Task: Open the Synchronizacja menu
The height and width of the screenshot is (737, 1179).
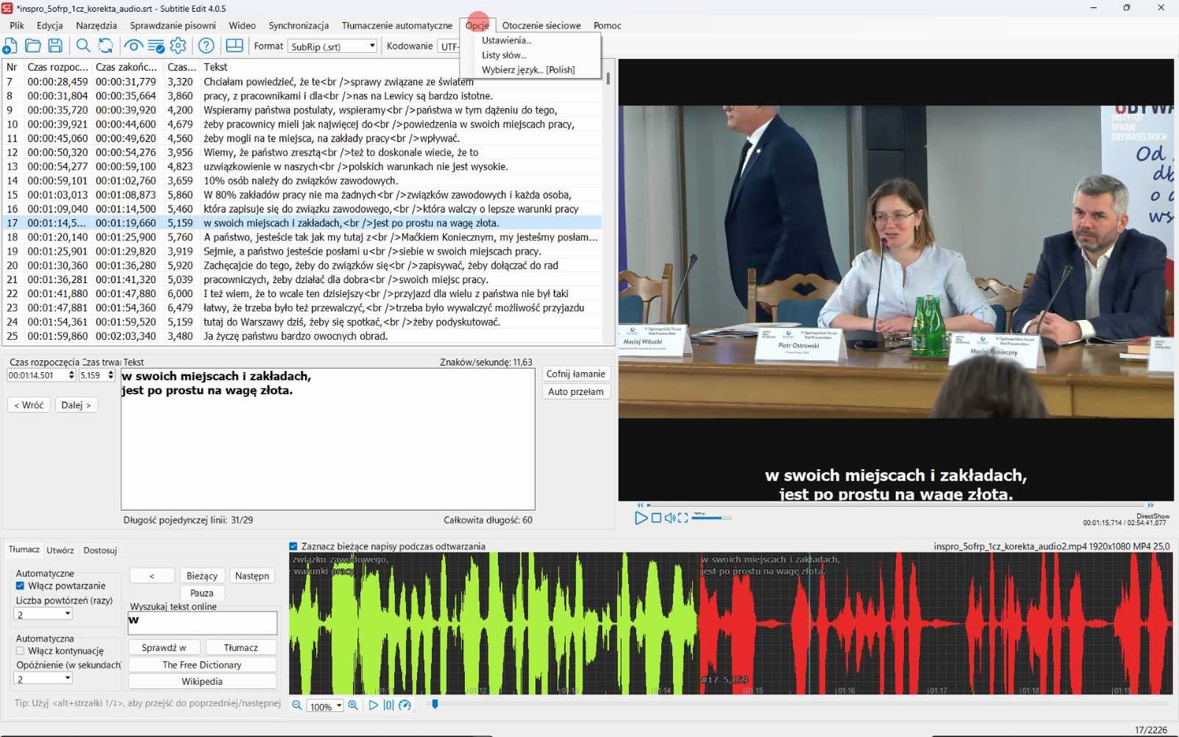Action: [298, 25]
